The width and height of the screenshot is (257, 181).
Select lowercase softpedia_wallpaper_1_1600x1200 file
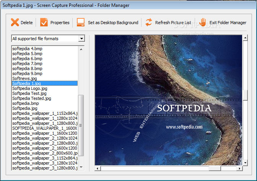(45, 133)
